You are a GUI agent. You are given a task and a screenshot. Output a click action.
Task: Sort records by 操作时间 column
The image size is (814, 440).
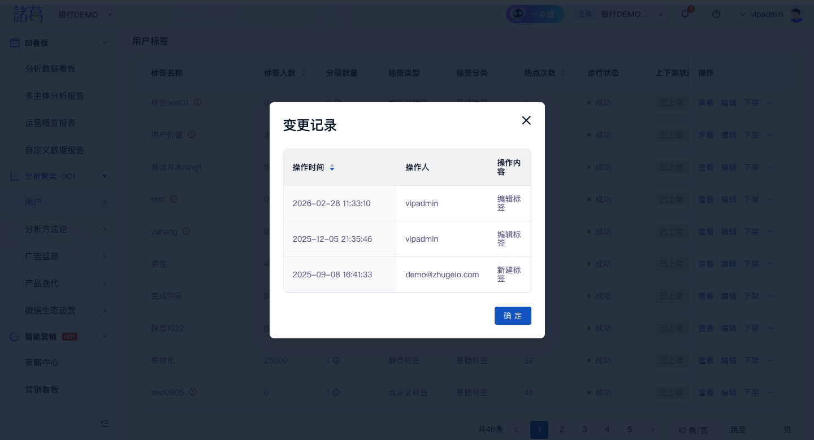pyautogui.click(x=332, y=168)
